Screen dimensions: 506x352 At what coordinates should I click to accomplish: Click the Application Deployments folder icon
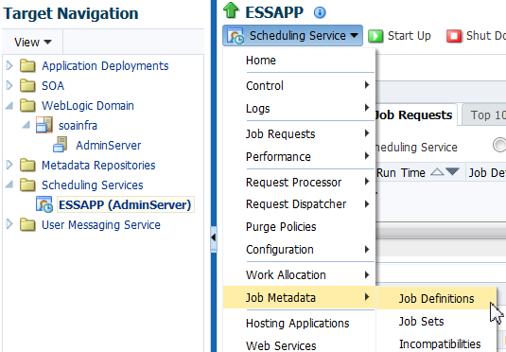point(27,66)
